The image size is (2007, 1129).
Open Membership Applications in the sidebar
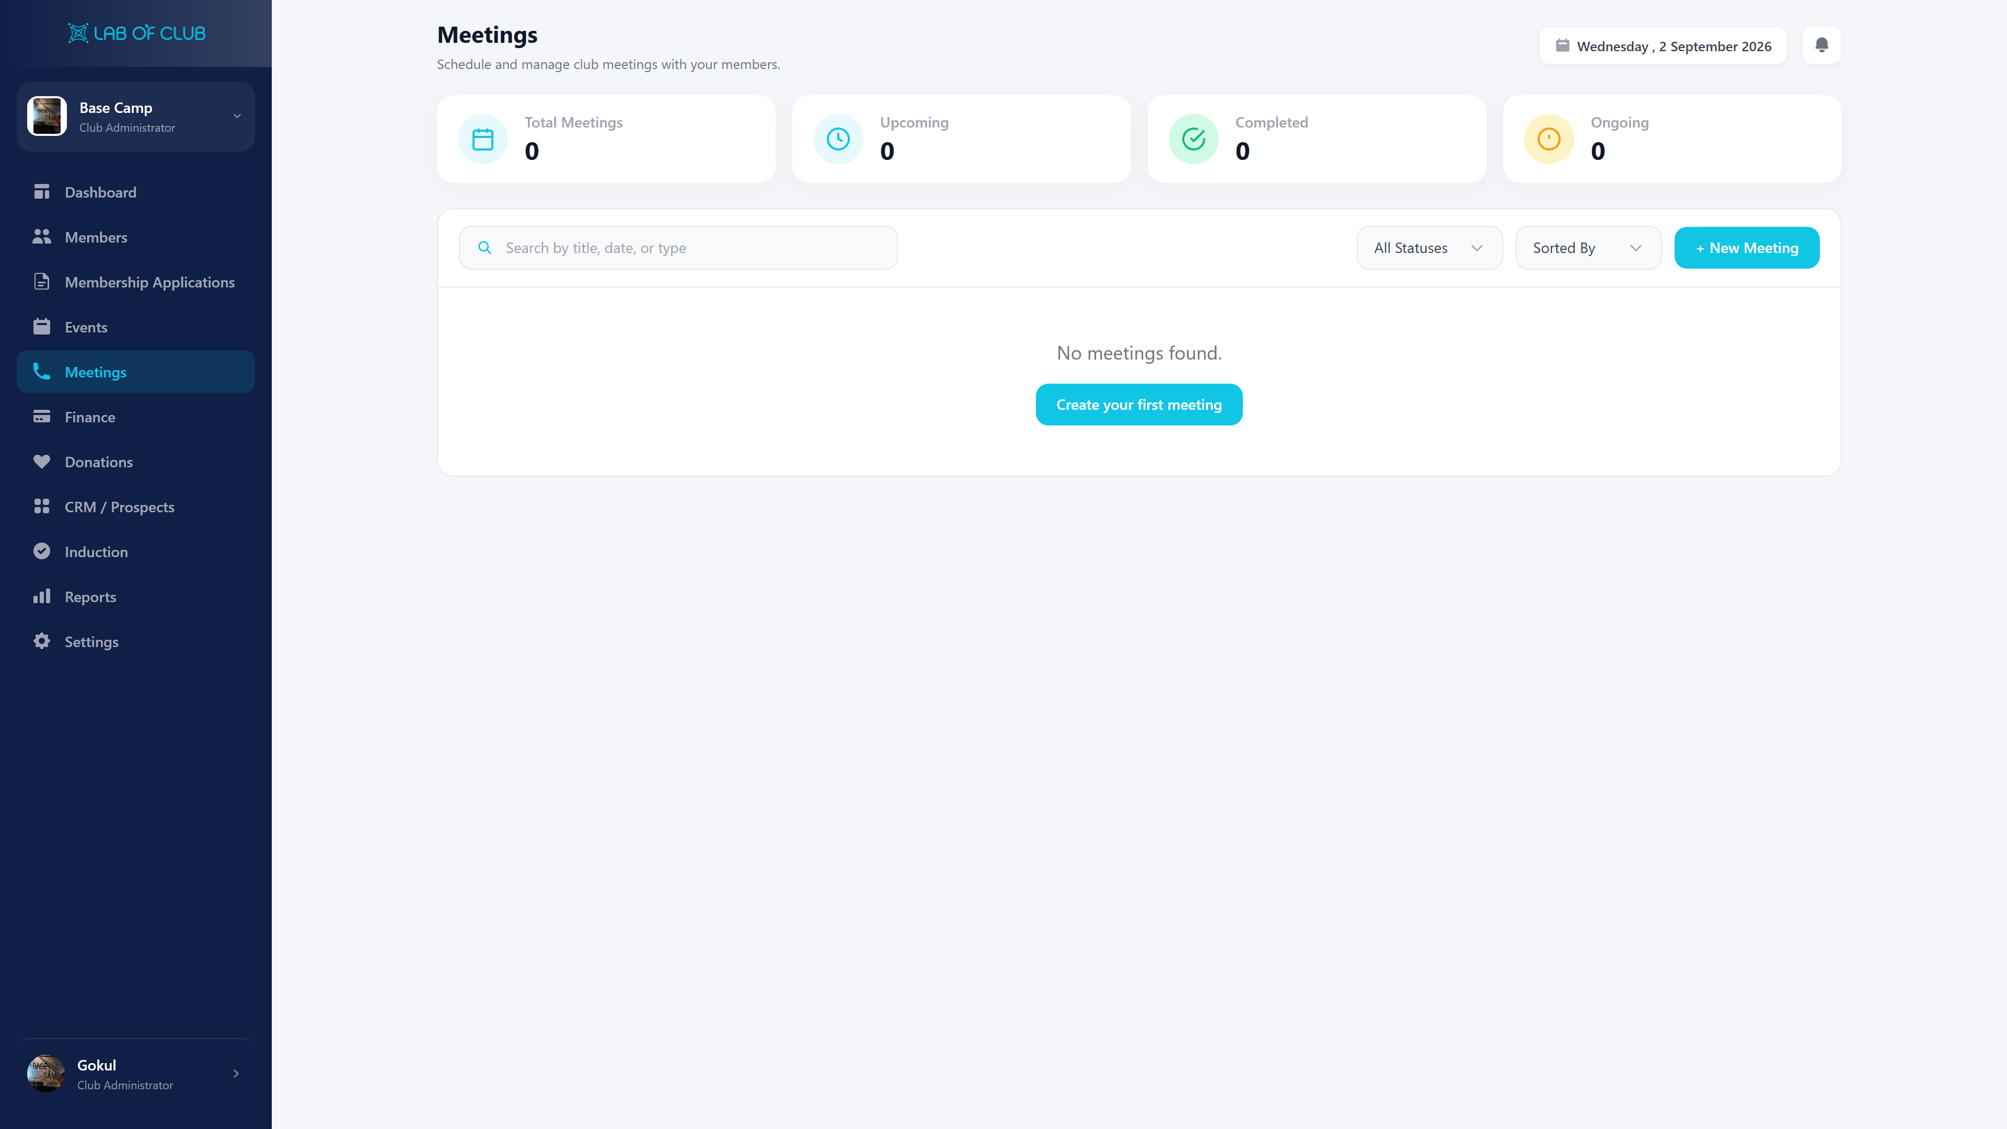point(135,282)
